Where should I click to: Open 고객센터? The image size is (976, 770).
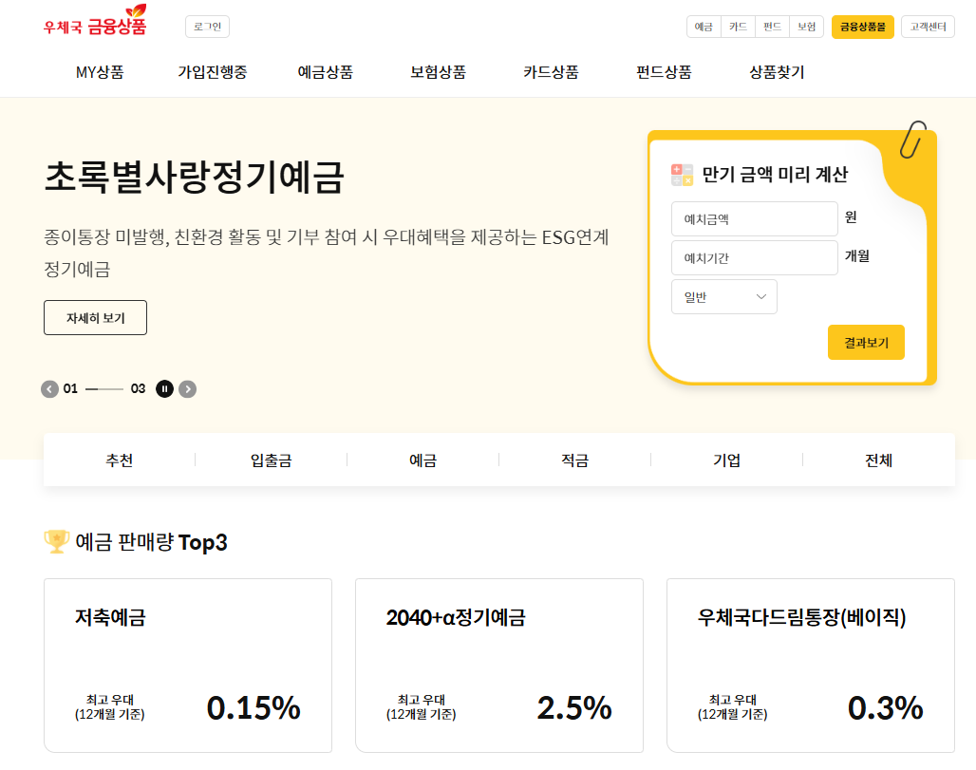929,27
